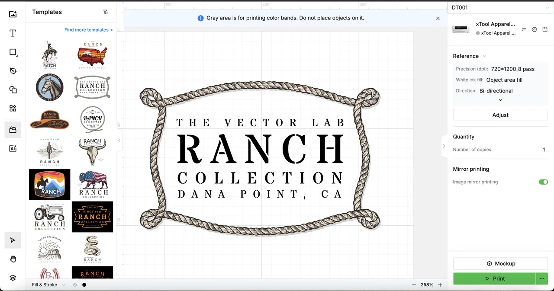This screenshot has width=554, height=291.
Task: Select the American flag bison template
Action: [93, 185]
